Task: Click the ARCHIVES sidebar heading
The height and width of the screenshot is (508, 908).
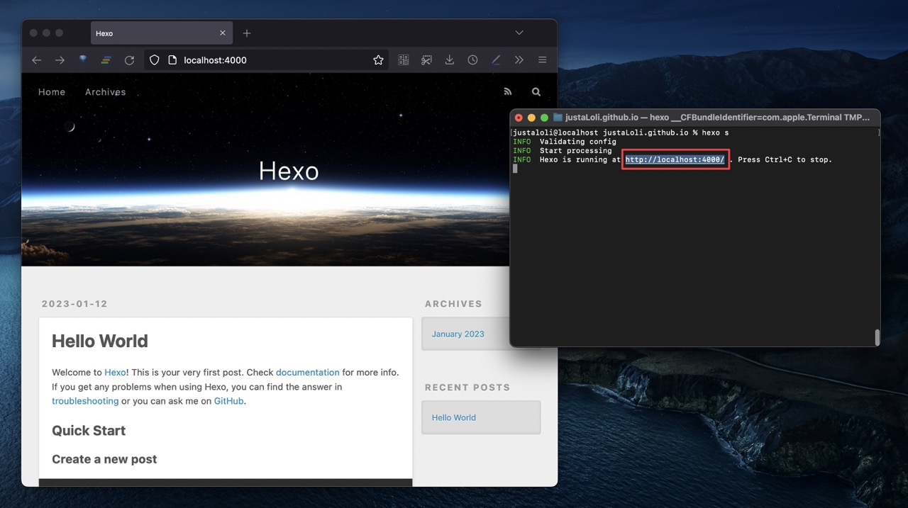Action: click(x=453, y=304)
